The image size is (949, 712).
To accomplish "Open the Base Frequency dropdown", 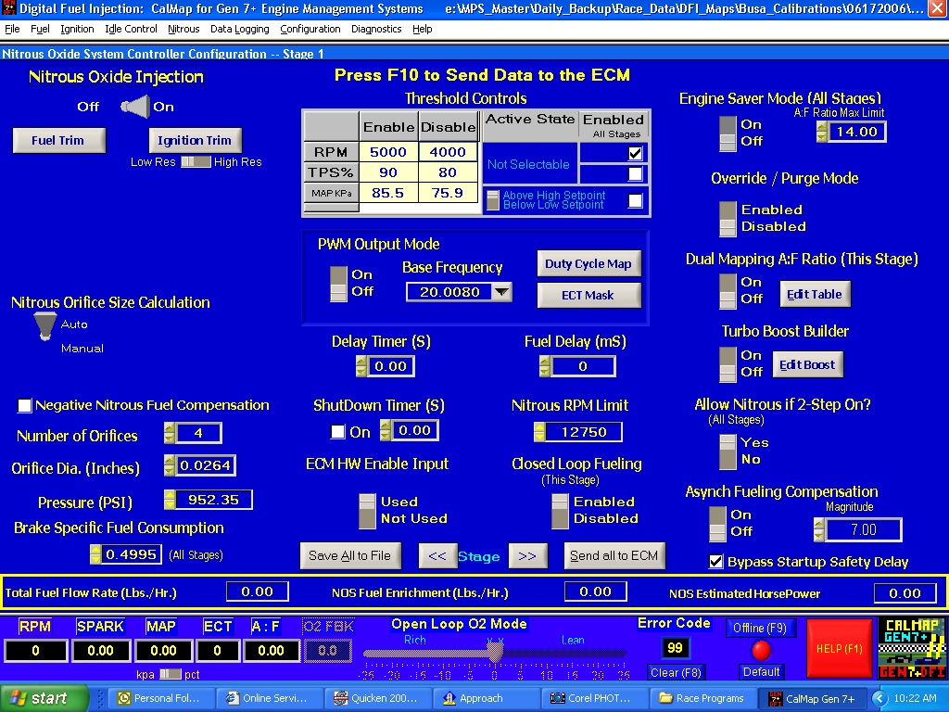I will pyautogui.click(x=501, y=292).
